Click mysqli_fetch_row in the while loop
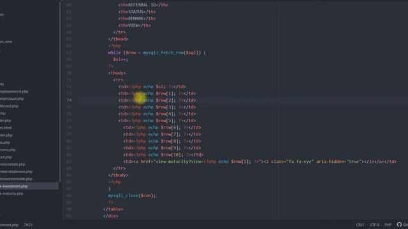The image size is (408, 229). (163, 52)
